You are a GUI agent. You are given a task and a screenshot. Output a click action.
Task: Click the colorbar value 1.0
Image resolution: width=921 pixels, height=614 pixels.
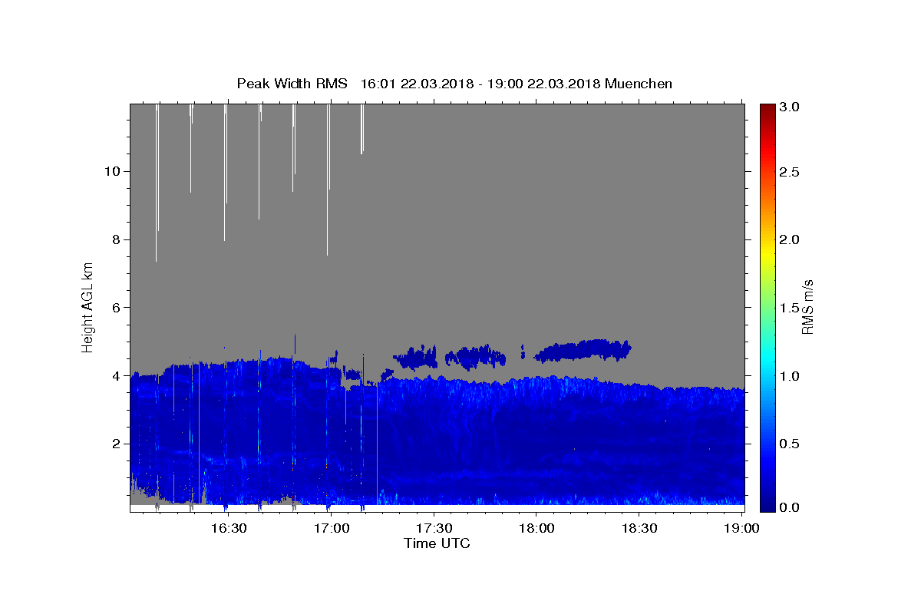pos(791,376)
